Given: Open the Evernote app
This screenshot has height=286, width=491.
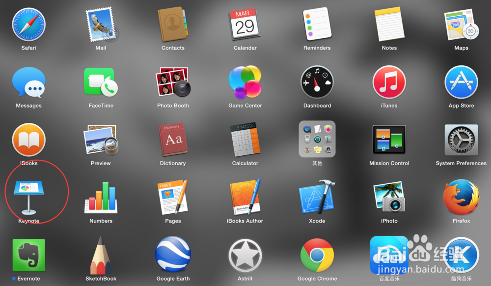Looking at the screenshot, I should [29, 255].
